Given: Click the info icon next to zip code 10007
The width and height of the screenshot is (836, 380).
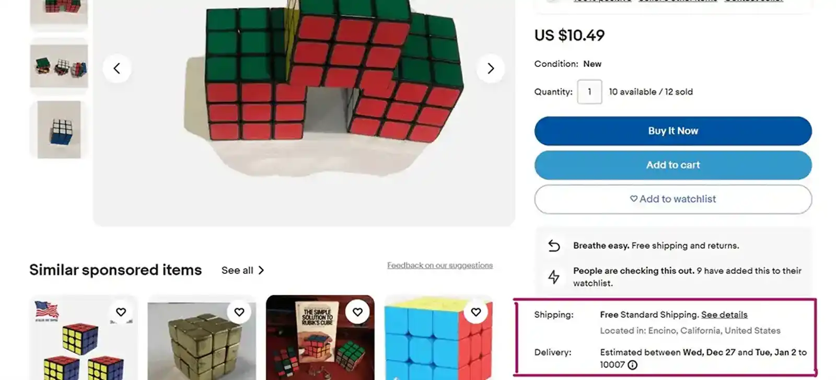Looking at the screenshot, I should pos(632,365).
